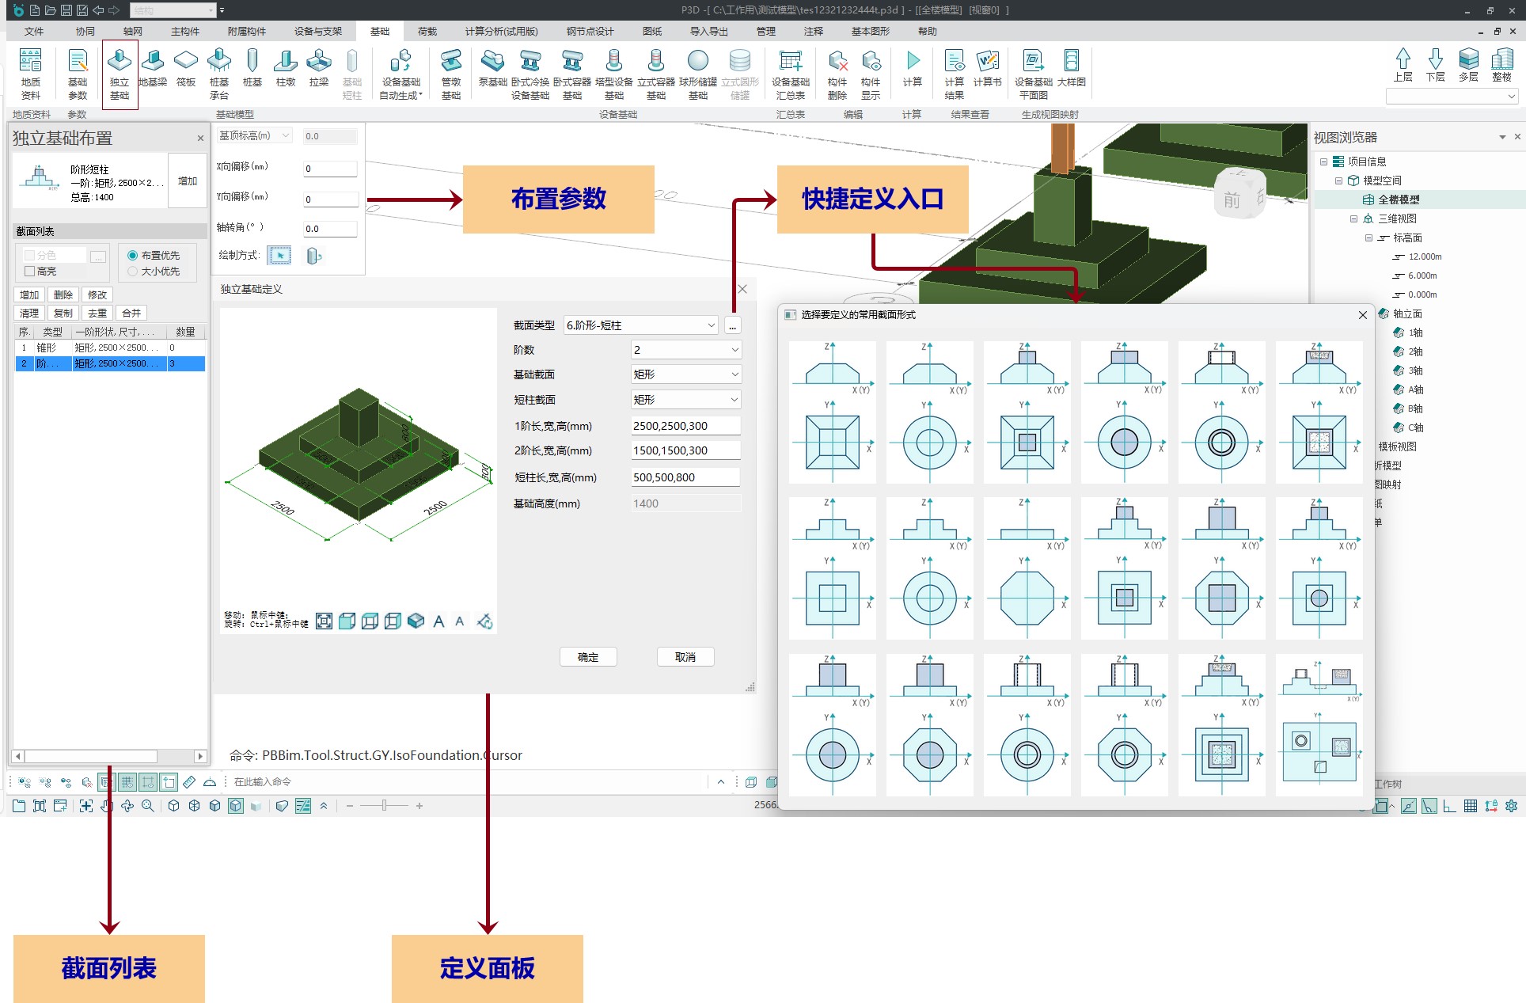Enable the 高亮 checkbox
This screenshot has width=1526, height=1003.
coord(30,272)
